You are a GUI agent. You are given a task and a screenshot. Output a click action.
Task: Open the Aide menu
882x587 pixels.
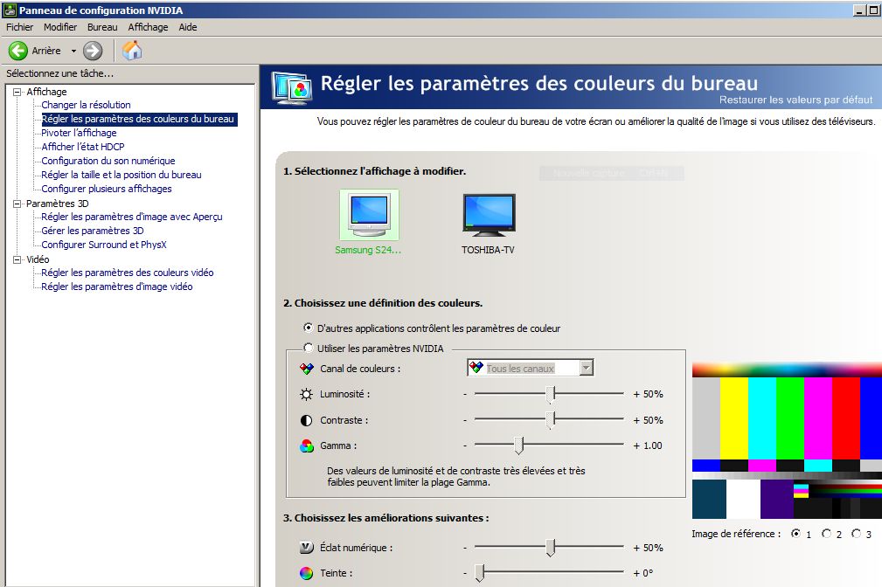click(188, 27)
